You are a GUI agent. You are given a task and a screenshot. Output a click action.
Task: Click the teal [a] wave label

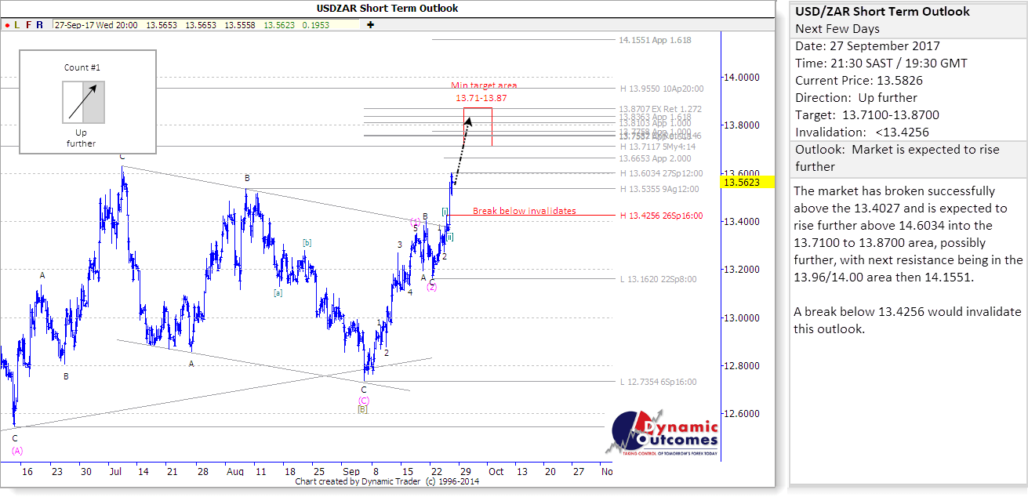point(278,293)
